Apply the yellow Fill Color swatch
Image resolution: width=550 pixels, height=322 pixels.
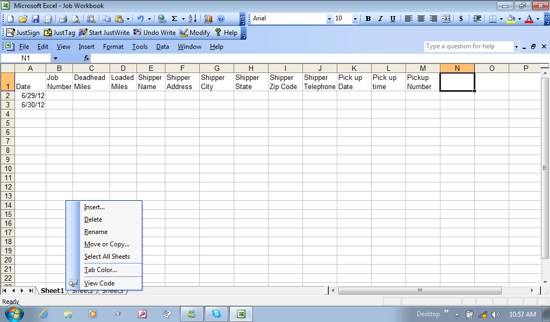511,19
